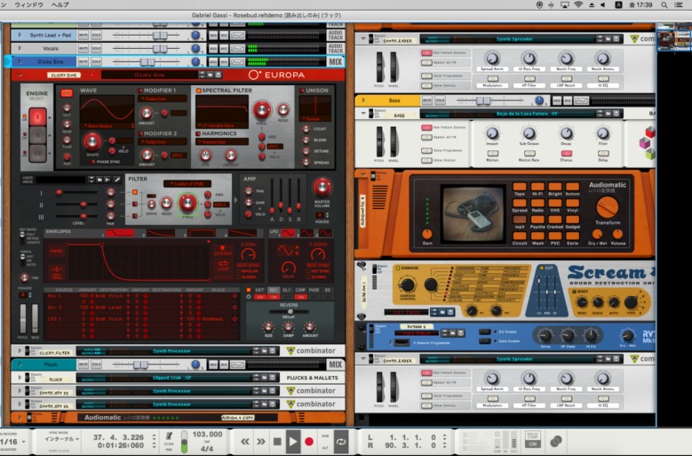Expand the Vocals mix channel device
The width and height of the screenshot is (692, 456).
20,48
